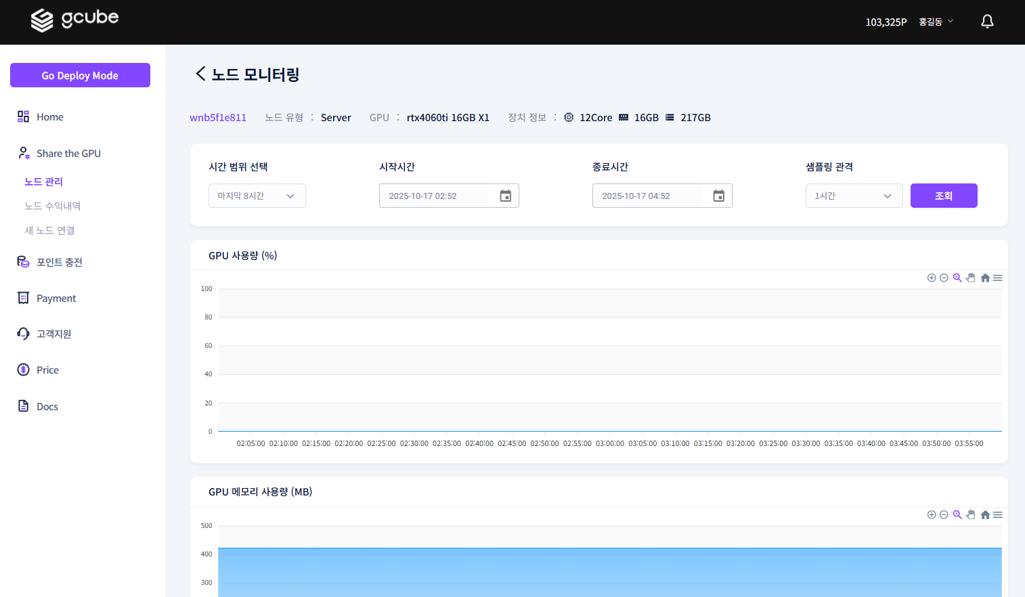Expand the 홍길동 user account dropdown

pos(936,21)
